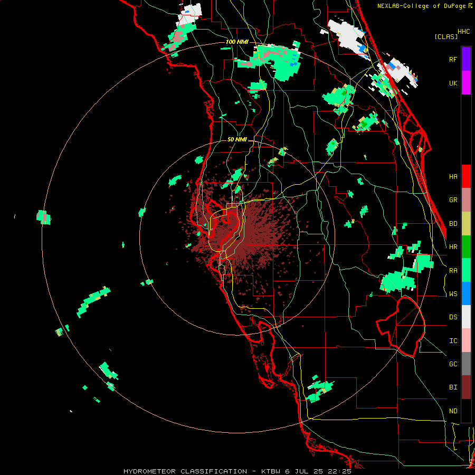Select the GR graupel legend swatch
Image resolution: width=475 pixels, height=475 pixels.
(x=466, y=200)
